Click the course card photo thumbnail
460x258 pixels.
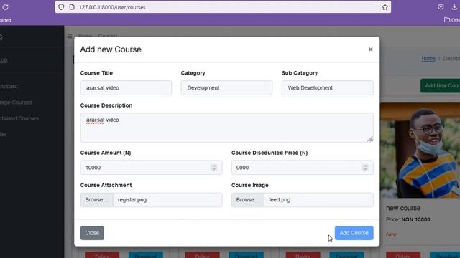(420, 150)
